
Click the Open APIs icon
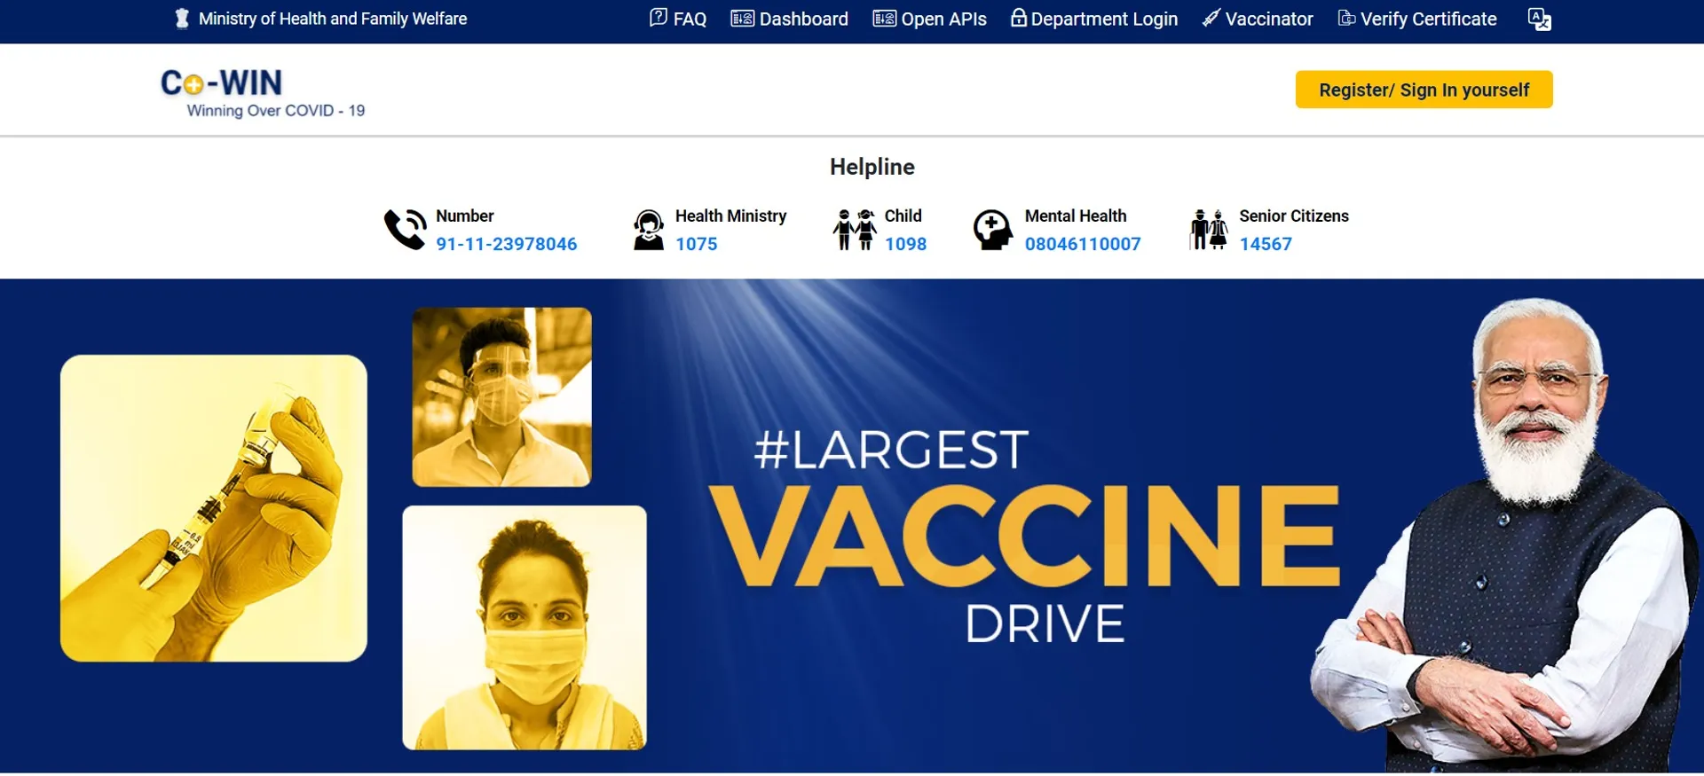(884, 19)
